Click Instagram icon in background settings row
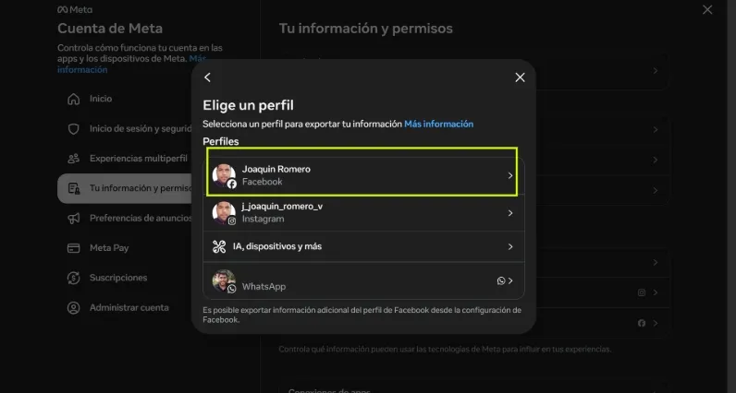Screen dimensions: 736x393 pyautogui.click(x=641, y=292)
